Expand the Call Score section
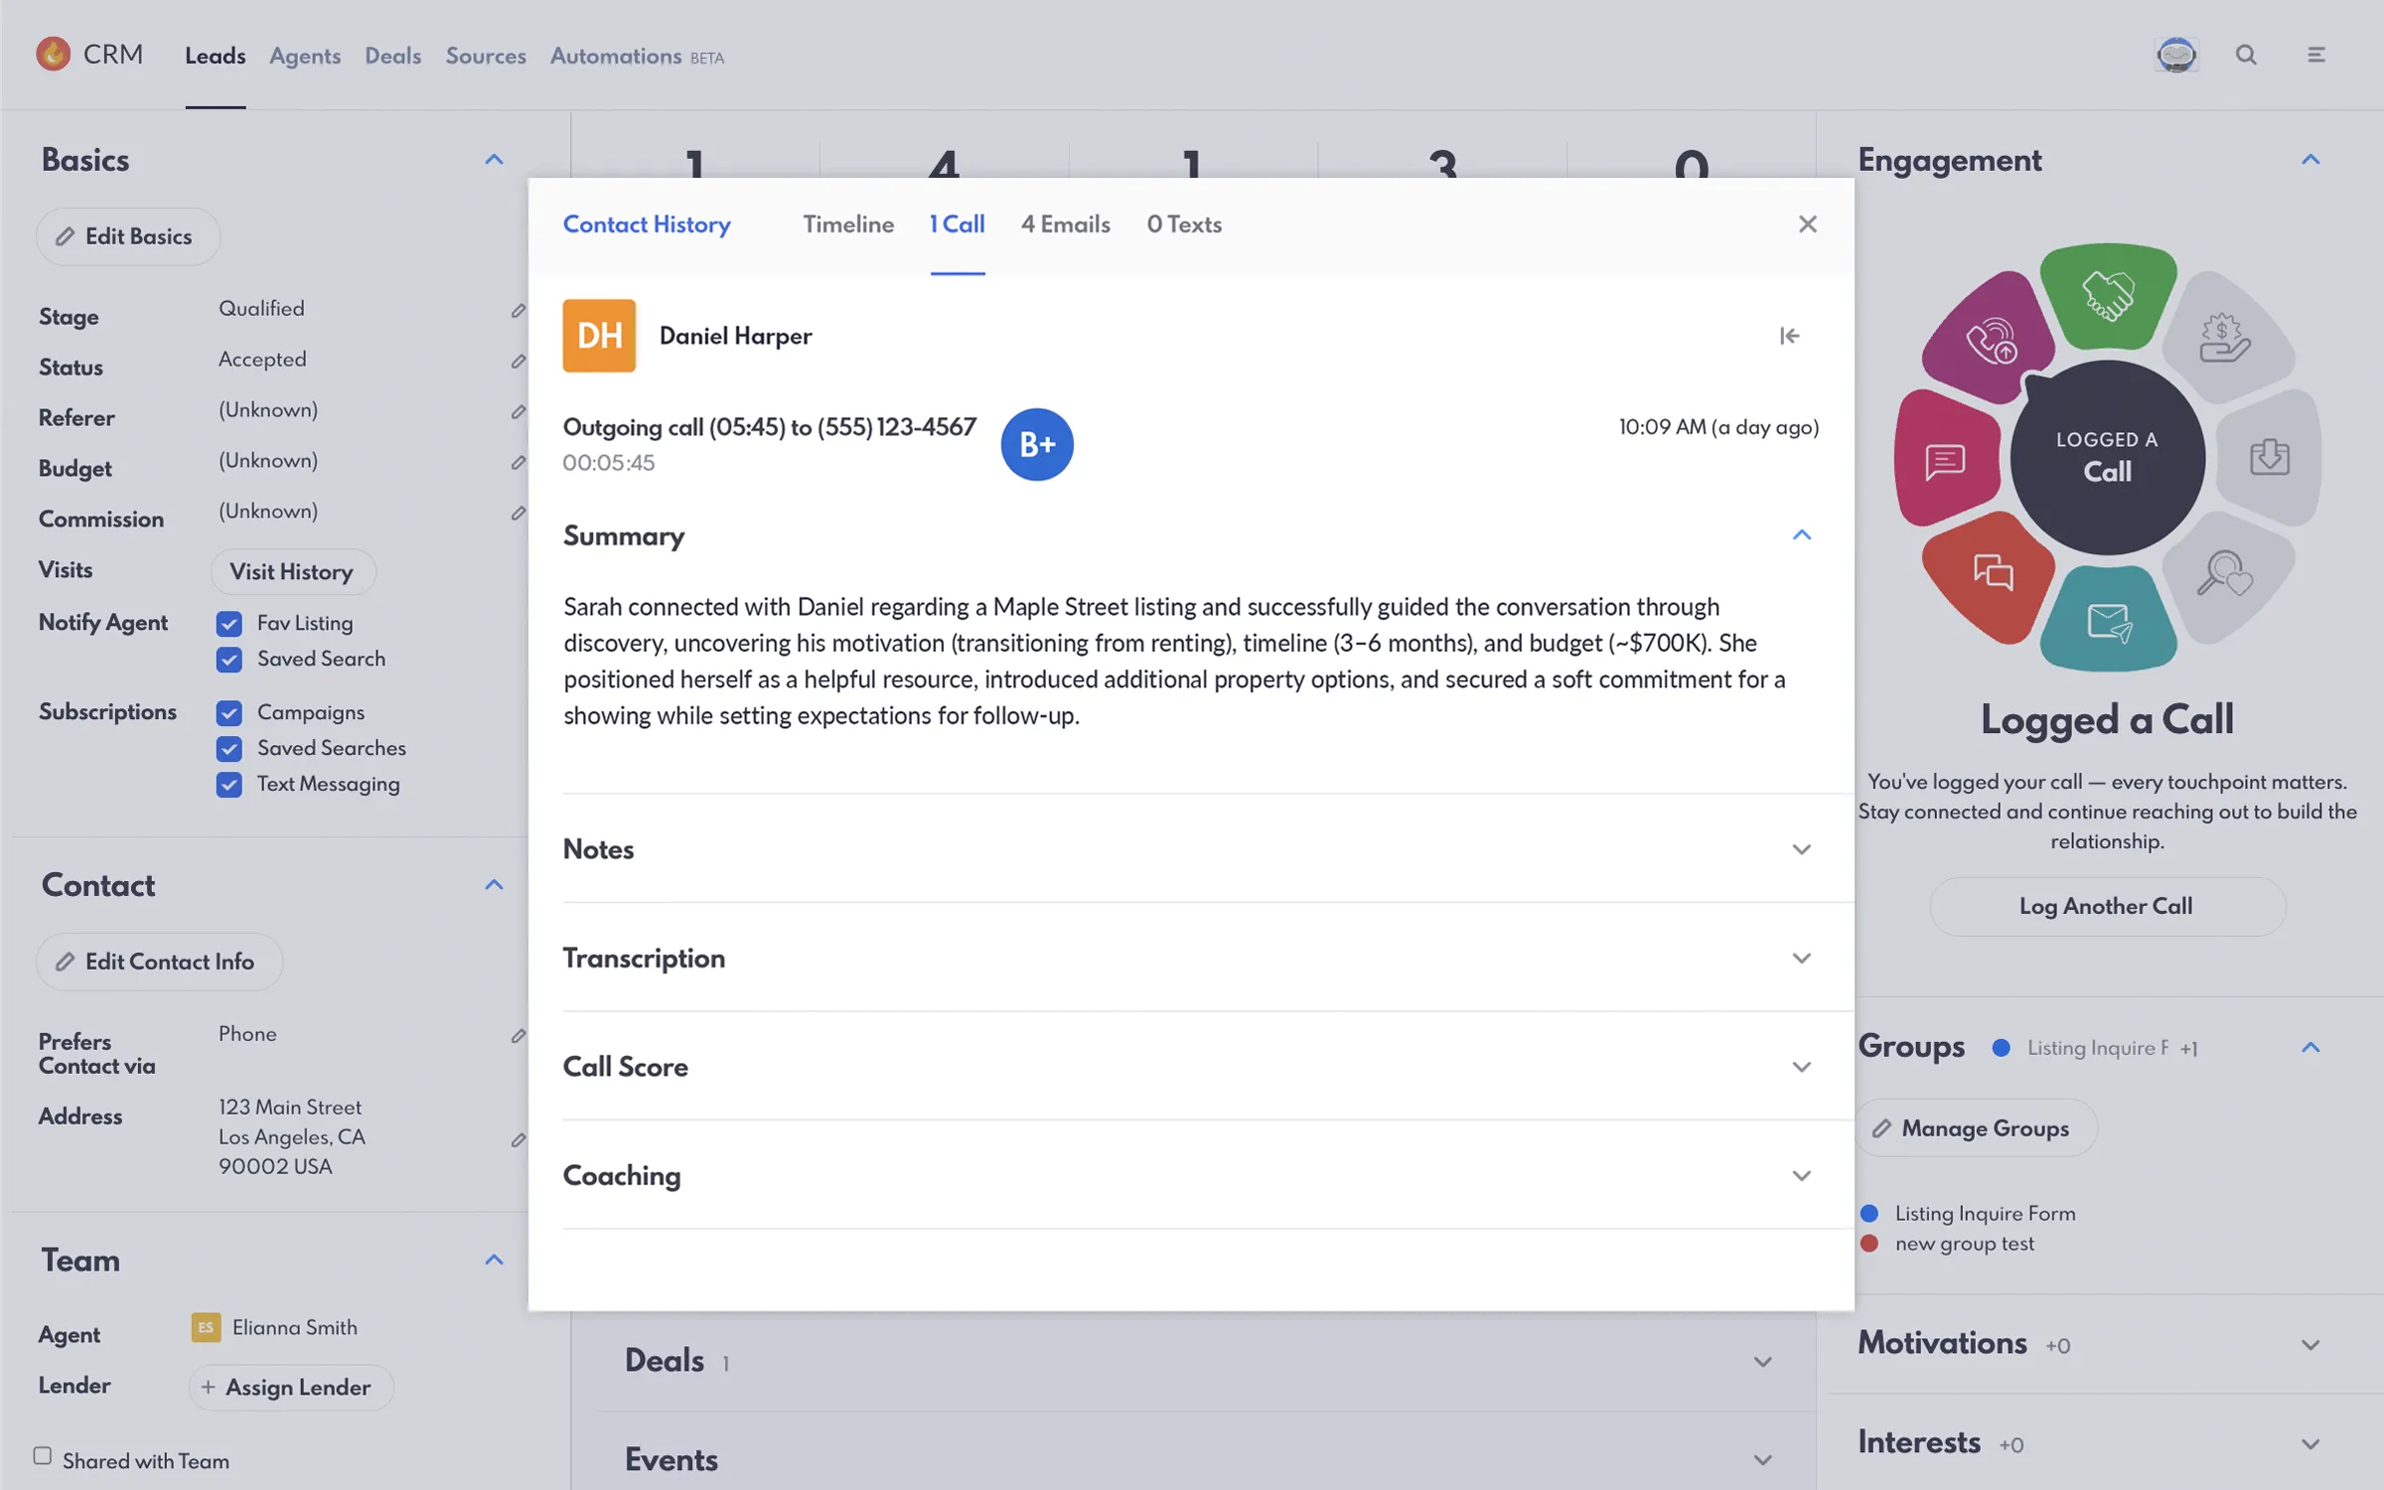 tap(1190, 1067)
